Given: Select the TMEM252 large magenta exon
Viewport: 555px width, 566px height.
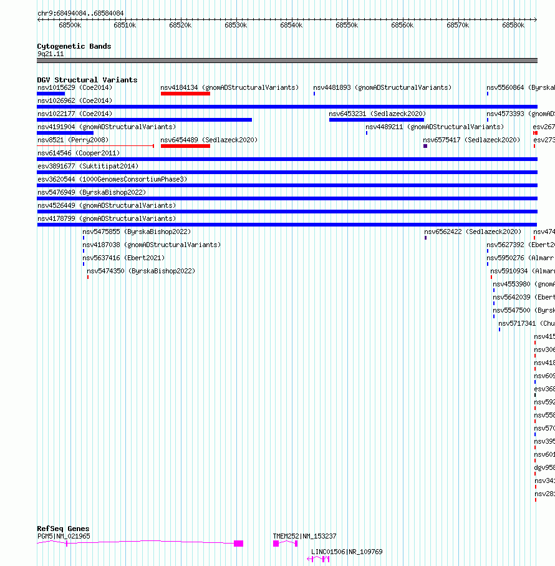Looking at the screenshot, I should click(x=276, y=544).
